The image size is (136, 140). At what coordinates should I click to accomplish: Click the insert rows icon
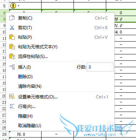point(12,67)
